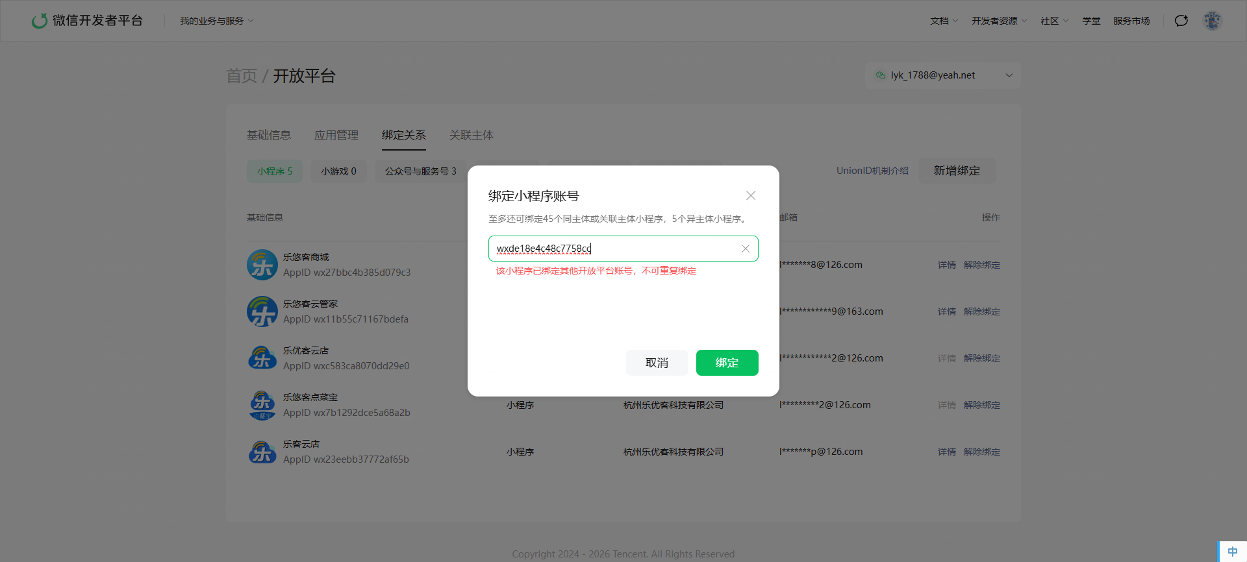Screen dimensions: 1247x562
Task: Open 详情 for 乐悠客商城
Action: coord(947,265)
